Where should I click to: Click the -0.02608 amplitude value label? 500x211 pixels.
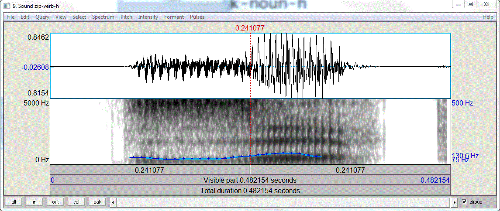tap(35, 67)
